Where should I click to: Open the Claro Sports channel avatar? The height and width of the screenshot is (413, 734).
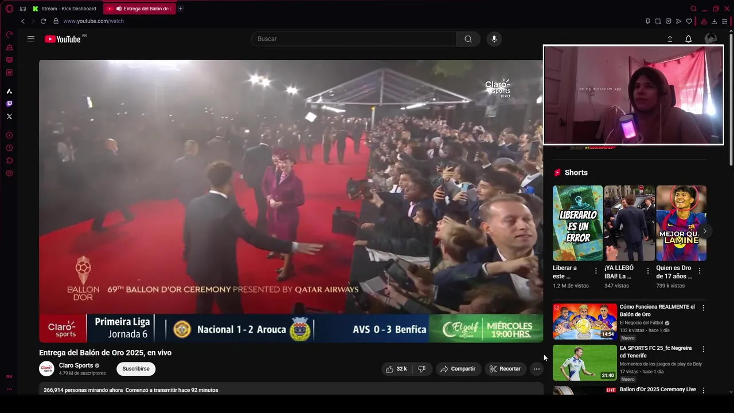coord(46,369)
